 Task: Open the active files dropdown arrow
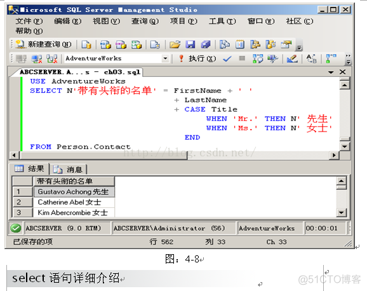click(x=331, y=72)
